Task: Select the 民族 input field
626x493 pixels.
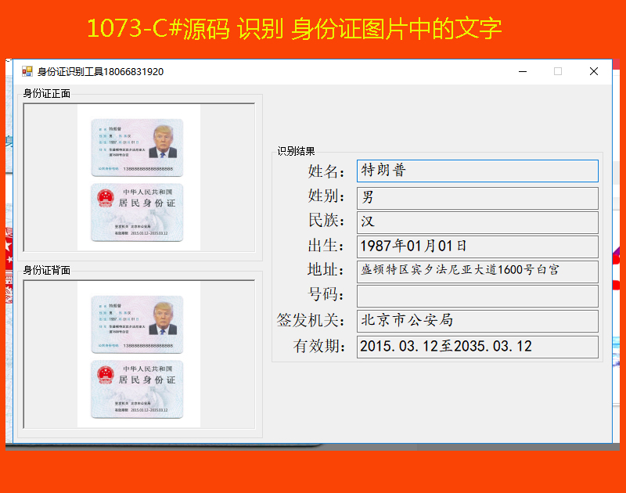Action: click(x=477, y=222)
